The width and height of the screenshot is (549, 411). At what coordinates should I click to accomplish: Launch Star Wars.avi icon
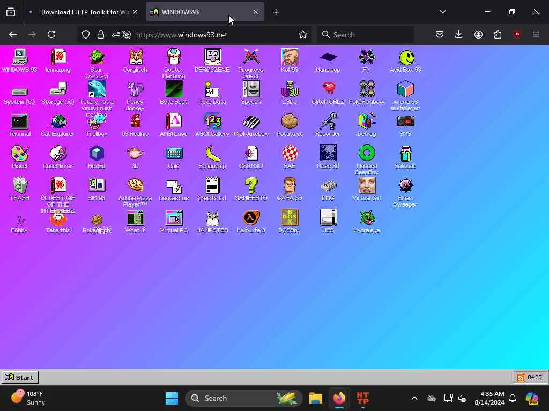tap(97, 57)
